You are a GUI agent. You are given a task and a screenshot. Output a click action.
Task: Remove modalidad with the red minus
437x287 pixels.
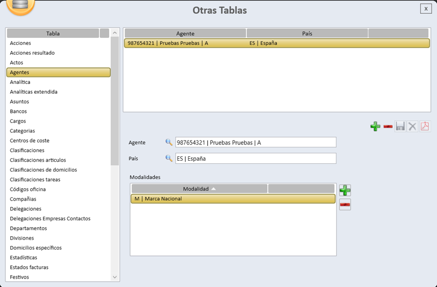coord(345,205)
